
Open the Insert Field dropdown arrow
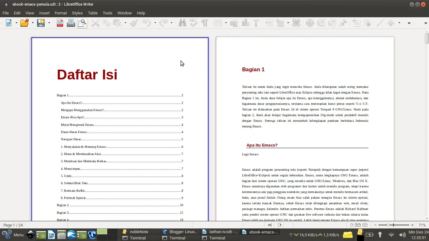click(x=288, y=23)
